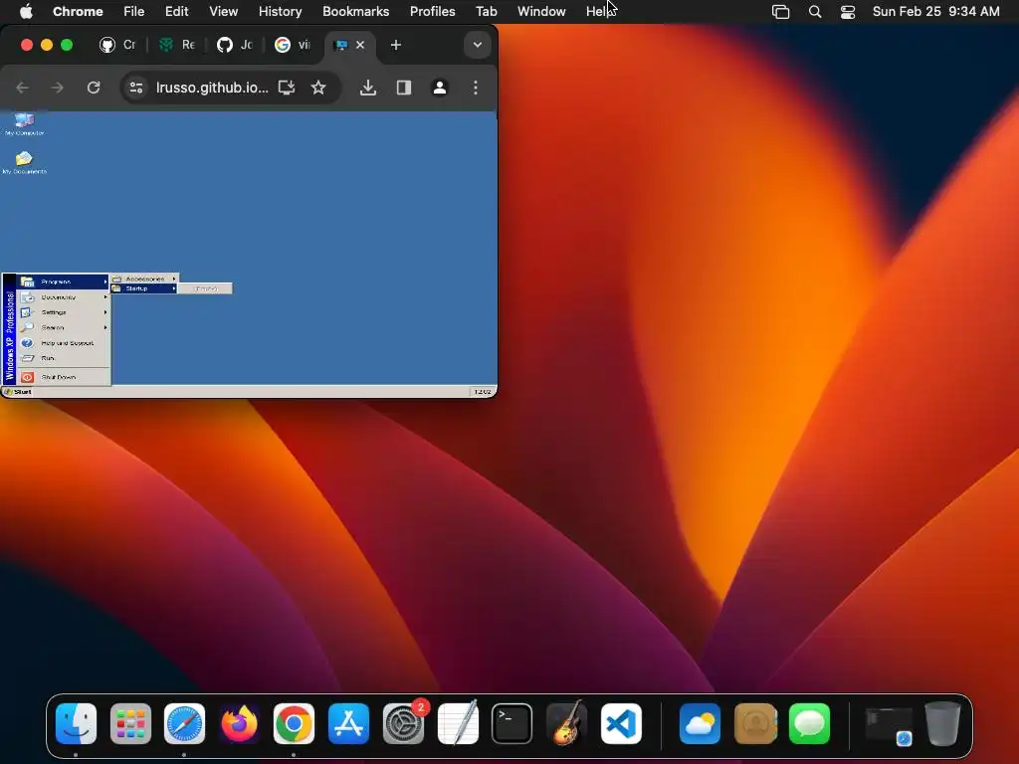The image size is (1019, 764).
Task: Open My Computer desktop icon
Action: 24,123
